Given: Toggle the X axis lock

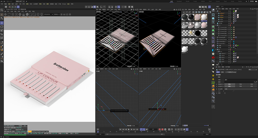Looking at the screenshot, I should (10, 7).
